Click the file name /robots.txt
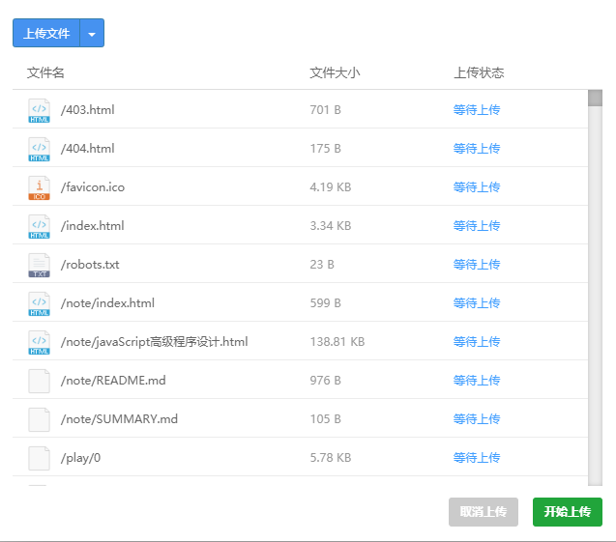 point(90,264)
